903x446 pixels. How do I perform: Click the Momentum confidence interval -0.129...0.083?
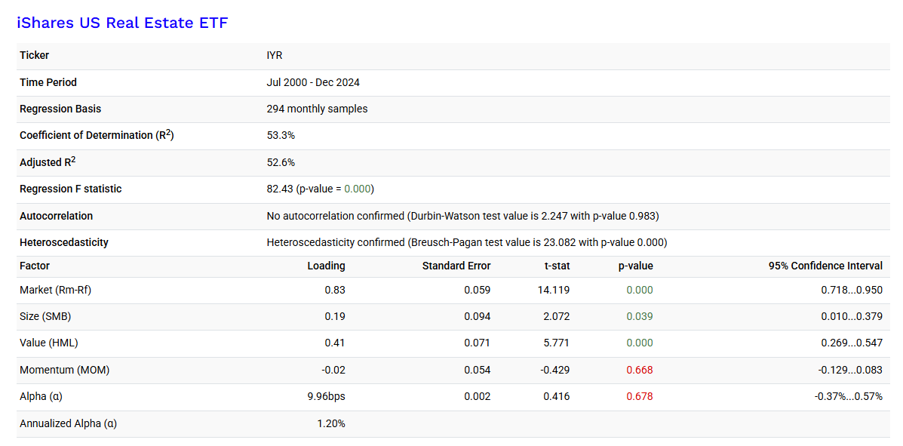(850, 370)
